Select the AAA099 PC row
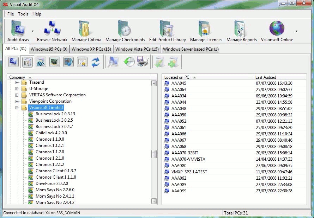 (x=234, y=191)
